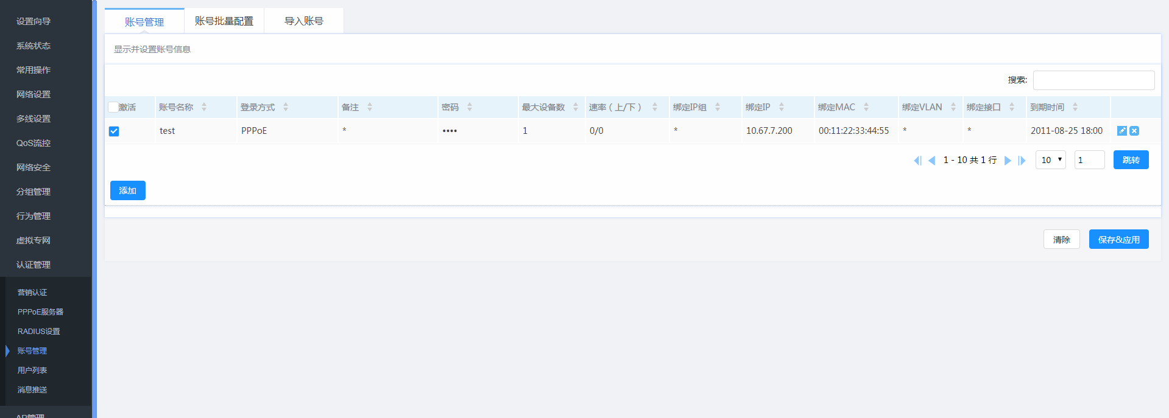Go to the last page arrow
The width and height of the screenshot is (1169, 418).
pos(1022,161)
